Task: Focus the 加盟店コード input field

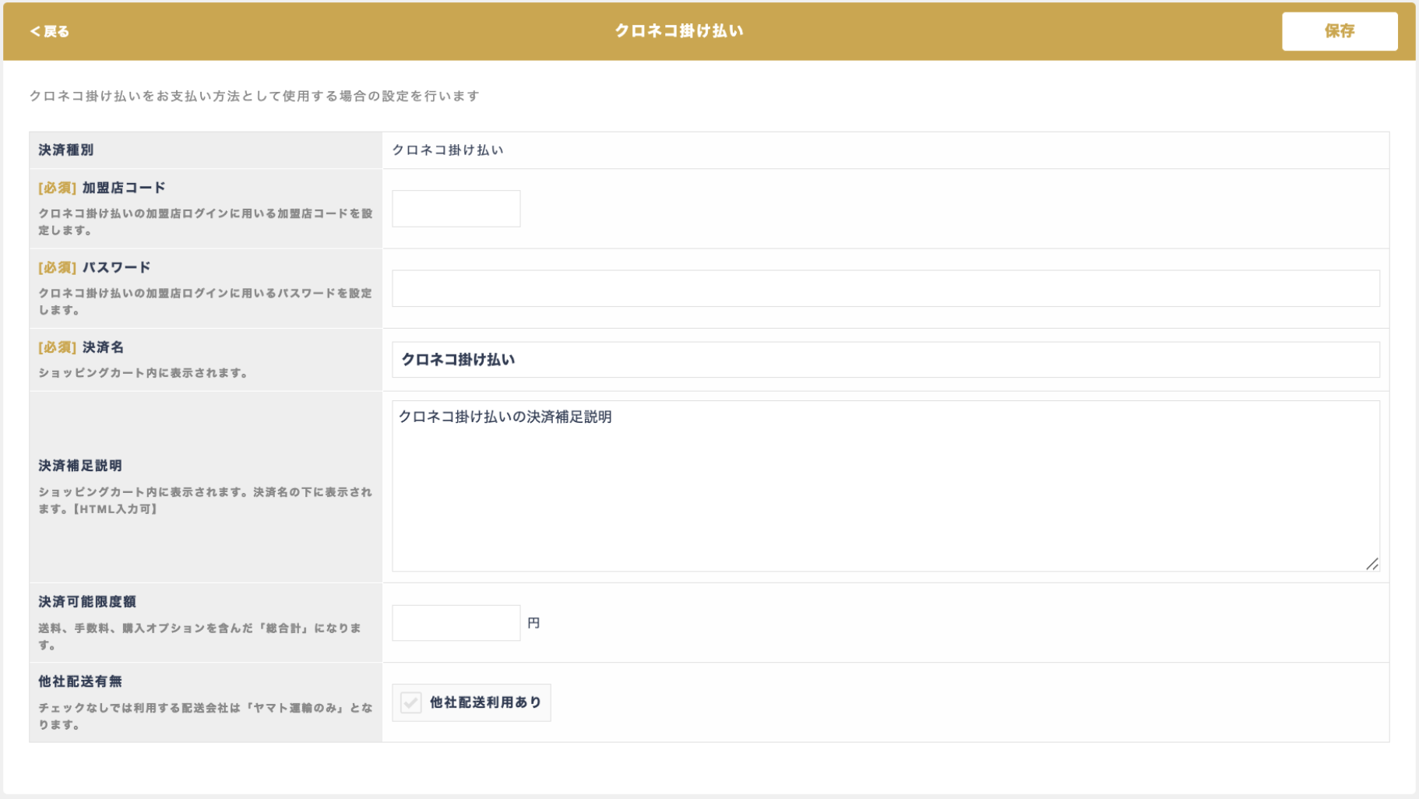Action: coord(456,209)
